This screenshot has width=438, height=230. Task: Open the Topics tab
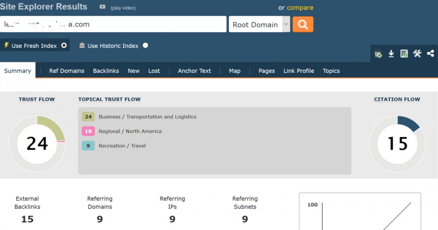[x=331, y=71]
